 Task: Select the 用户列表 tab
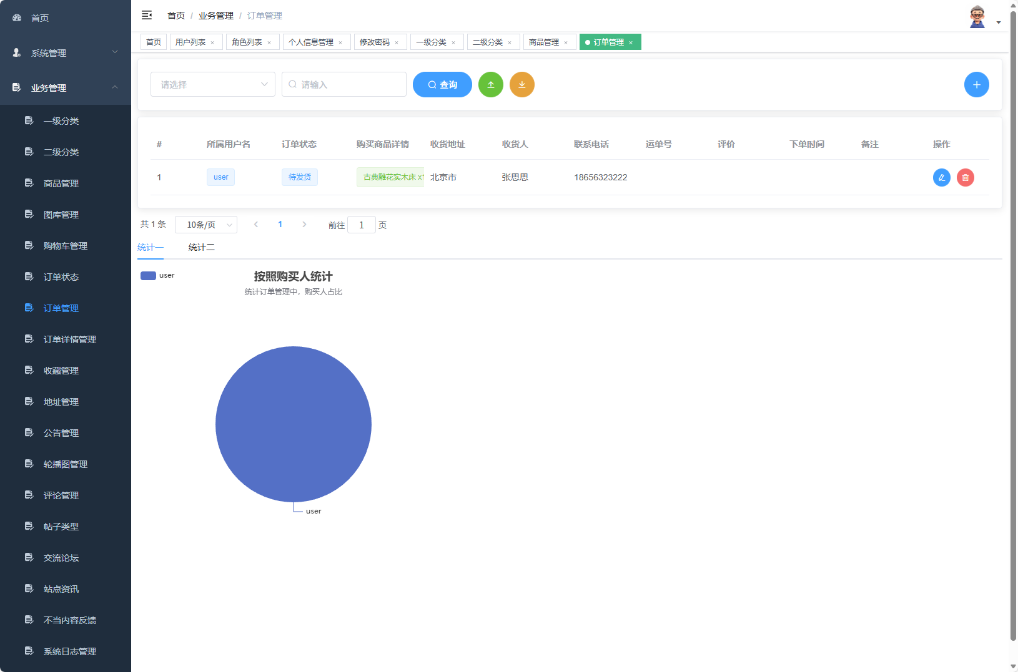tap(192, 42)
